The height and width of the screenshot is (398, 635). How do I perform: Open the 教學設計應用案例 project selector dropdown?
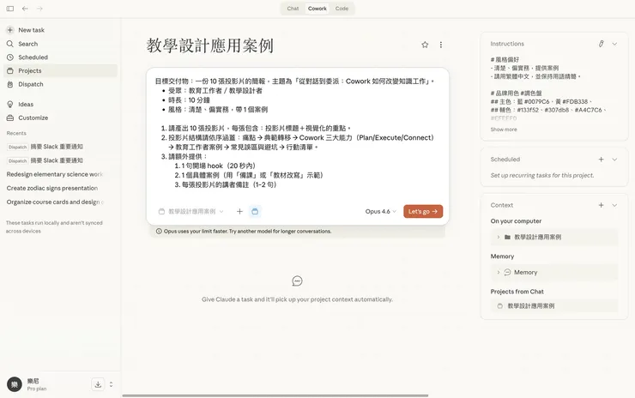(190, 211)
